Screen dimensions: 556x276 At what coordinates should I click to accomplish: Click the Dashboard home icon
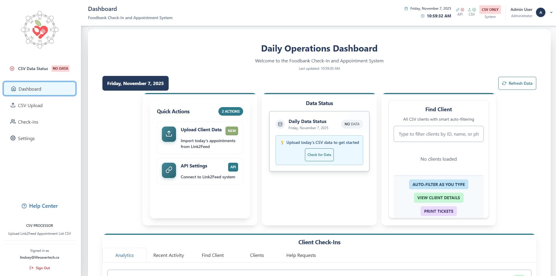point(13,89)
